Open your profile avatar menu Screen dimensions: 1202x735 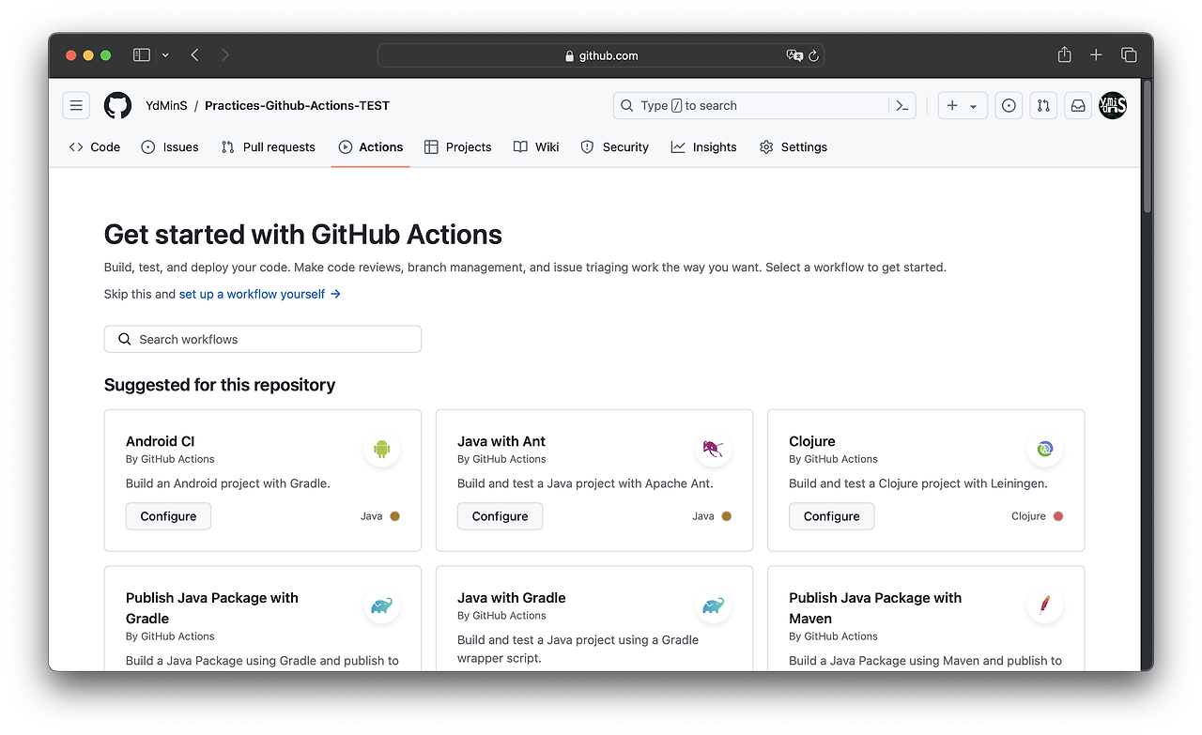1113,105
